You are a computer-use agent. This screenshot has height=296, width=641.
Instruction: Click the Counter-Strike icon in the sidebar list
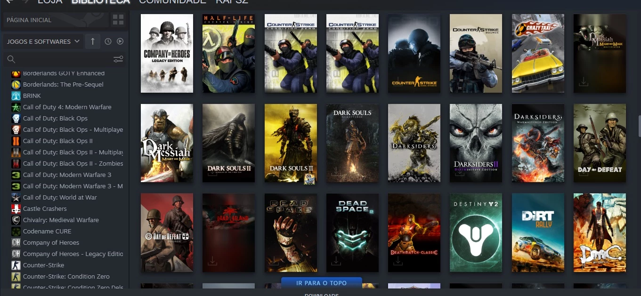coord(16,265)
